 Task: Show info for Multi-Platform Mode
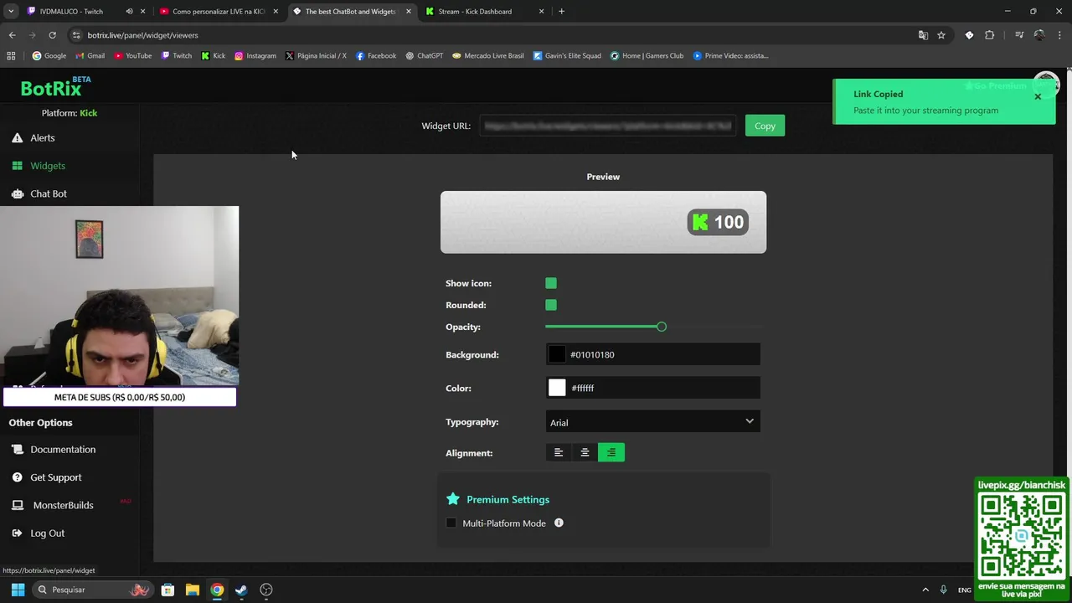coord(559,523)
